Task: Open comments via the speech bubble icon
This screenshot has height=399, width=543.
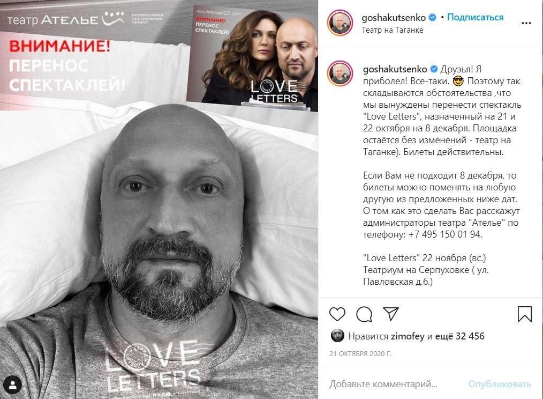Action: click(364, 314)
